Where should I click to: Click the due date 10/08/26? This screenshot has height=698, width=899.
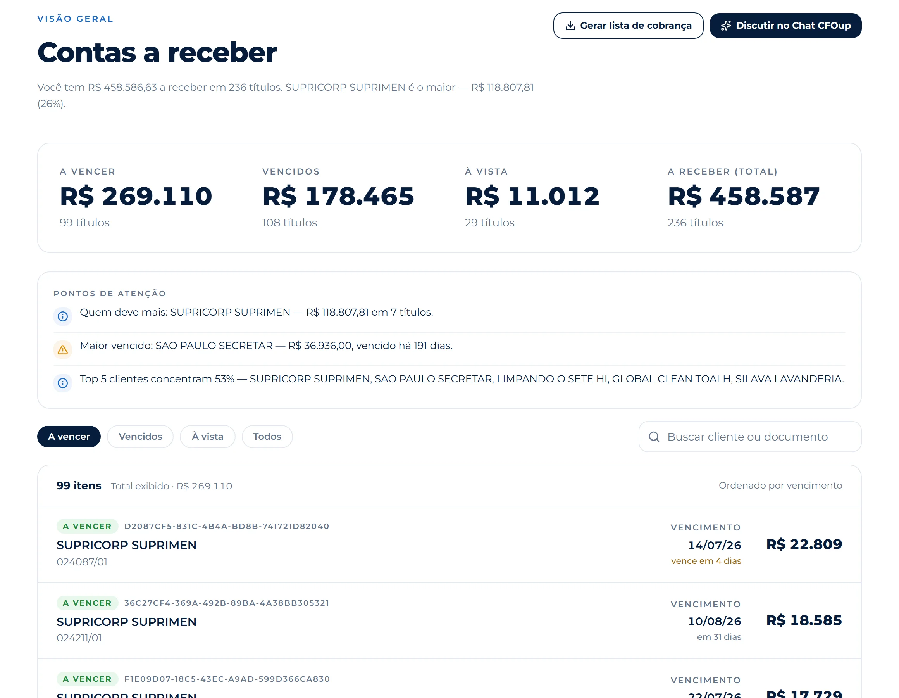pos(715,621)
